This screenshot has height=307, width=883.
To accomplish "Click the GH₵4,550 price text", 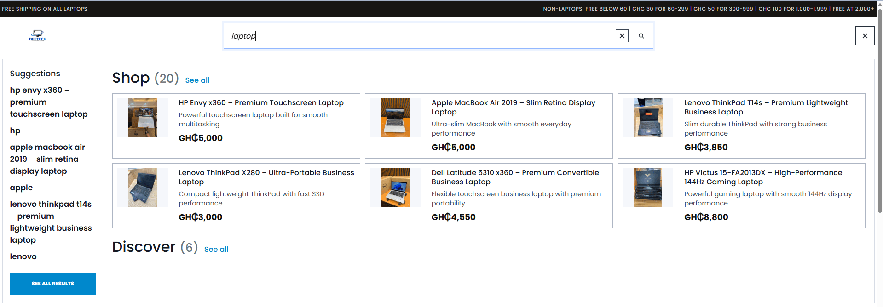I will point(453,217).
